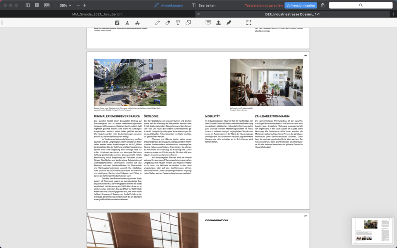Switch to Anmerkungen mode

coord(168,5)
